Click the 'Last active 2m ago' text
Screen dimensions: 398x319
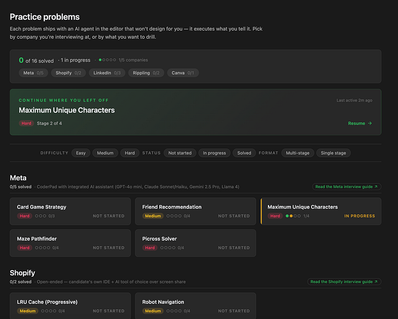[x=354, y=100]
